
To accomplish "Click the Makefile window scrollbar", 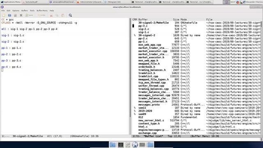I will coord(130,76).
